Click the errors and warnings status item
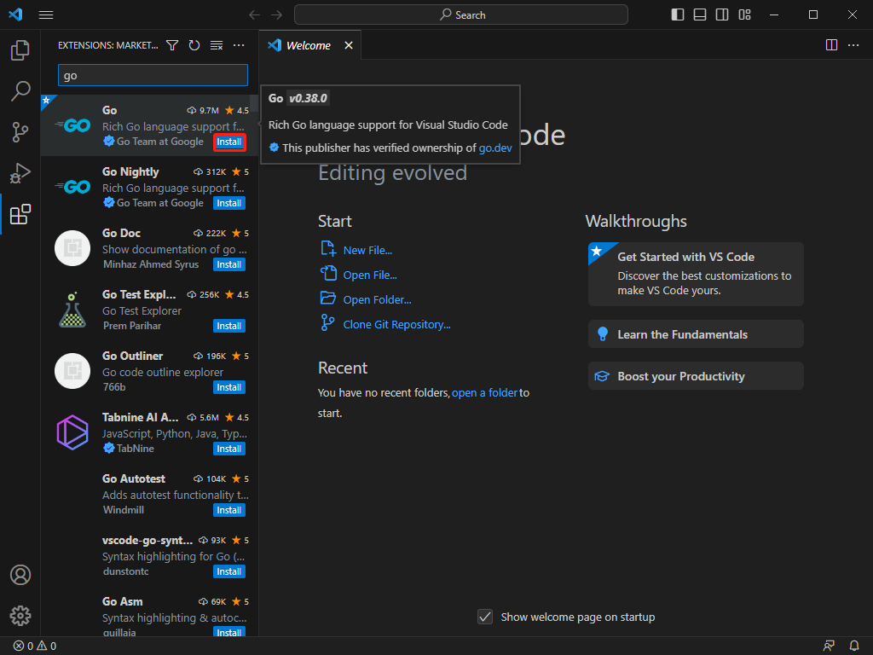This screenshot has width=873, height=655. coord(34,646)
